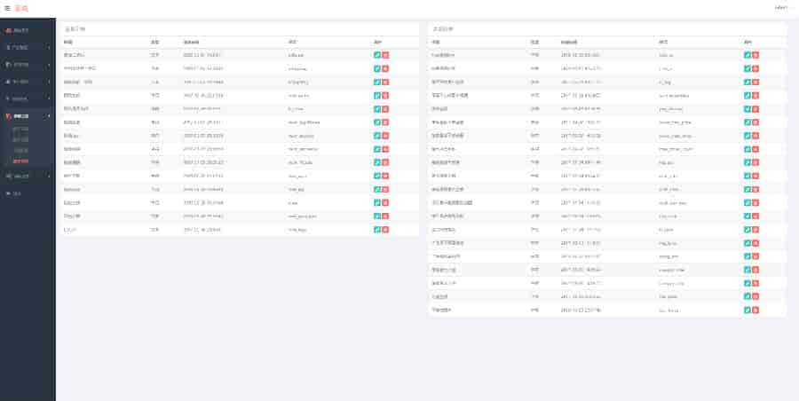Expand the second sidebar menu item
799x401 pixels.
tap(28, 47)
